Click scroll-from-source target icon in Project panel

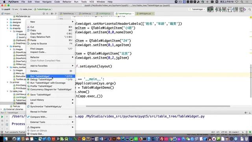tap(44, 14)
